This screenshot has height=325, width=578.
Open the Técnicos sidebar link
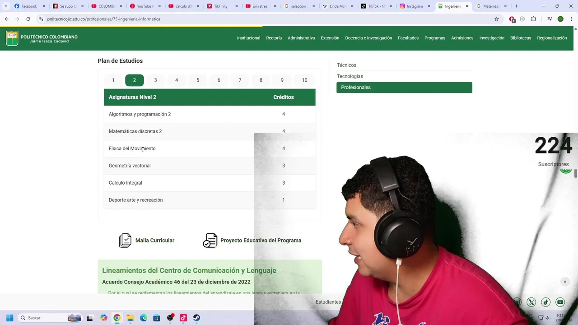[346, 65]
